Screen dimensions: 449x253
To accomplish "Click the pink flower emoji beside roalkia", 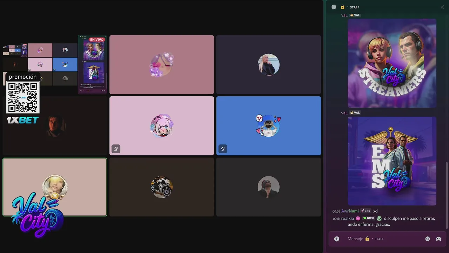I will tap(358, 218).
